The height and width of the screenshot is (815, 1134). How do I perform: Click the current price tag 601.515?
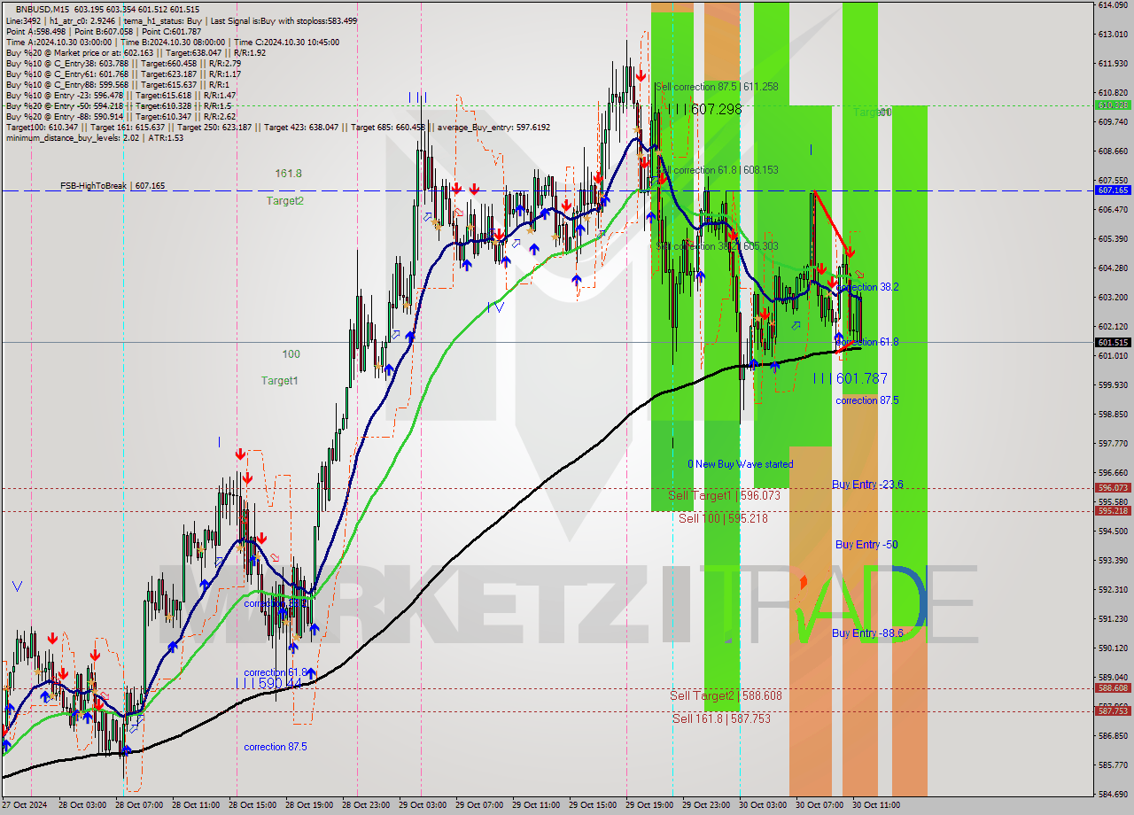pyautogui.click(x=1113, y=342)
